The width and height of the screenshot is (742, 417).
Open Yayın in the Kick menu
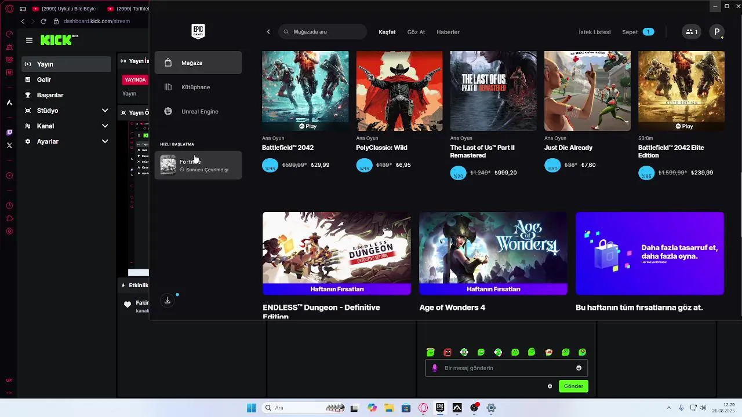(67, 64)
